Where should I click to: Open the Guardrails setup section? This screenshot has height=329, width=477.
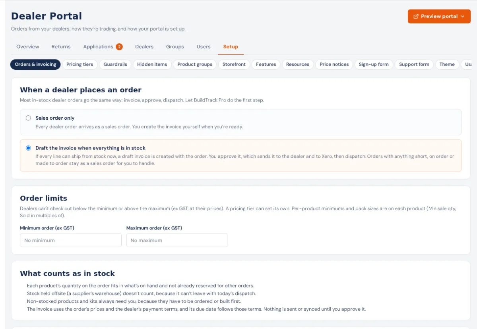115,64
